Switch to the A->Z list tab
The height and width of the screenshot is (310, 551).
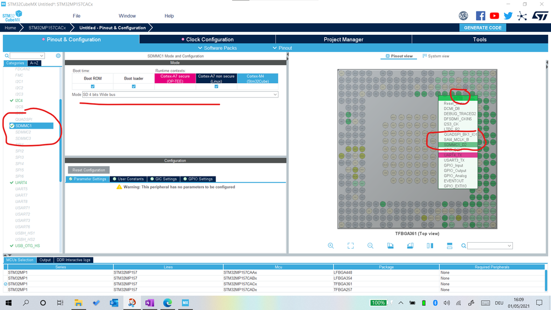click(34, 63)
